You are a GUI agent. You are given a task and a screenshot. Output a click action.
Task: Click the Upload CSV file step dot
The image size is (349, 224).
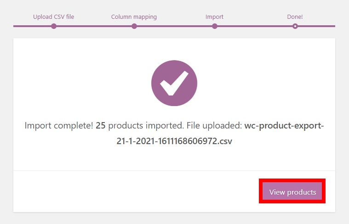tap(54, 26)
